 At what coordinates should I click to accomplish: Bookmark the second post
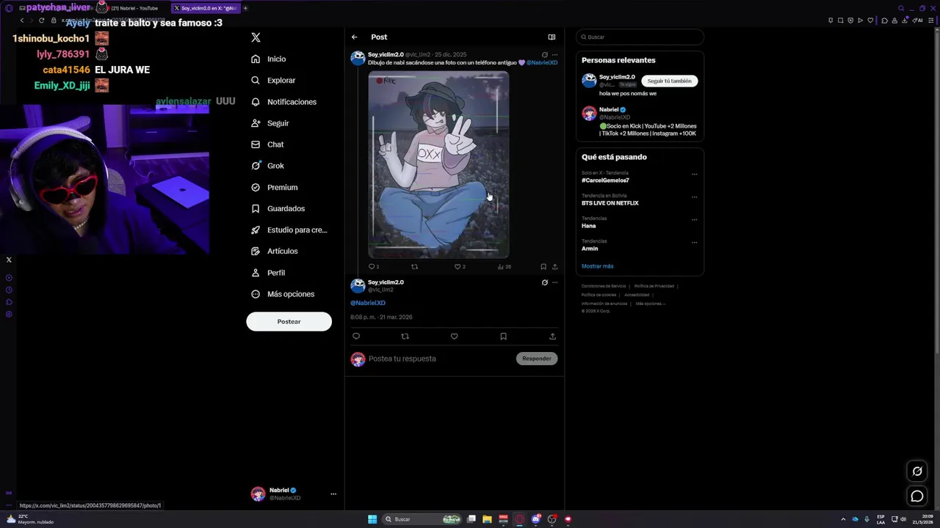click(503, 336)
